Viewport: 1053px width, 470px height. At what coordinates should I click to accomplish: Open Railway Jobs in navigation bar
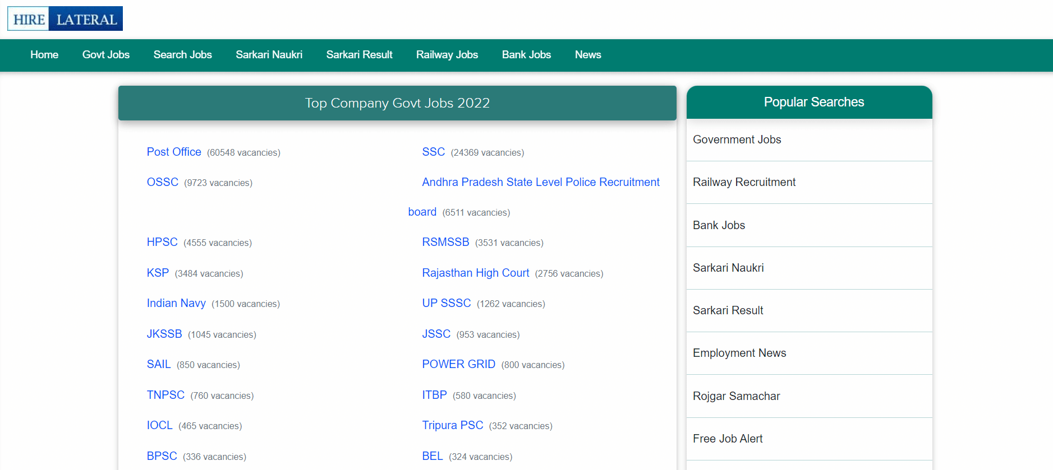tap(447, 55)
